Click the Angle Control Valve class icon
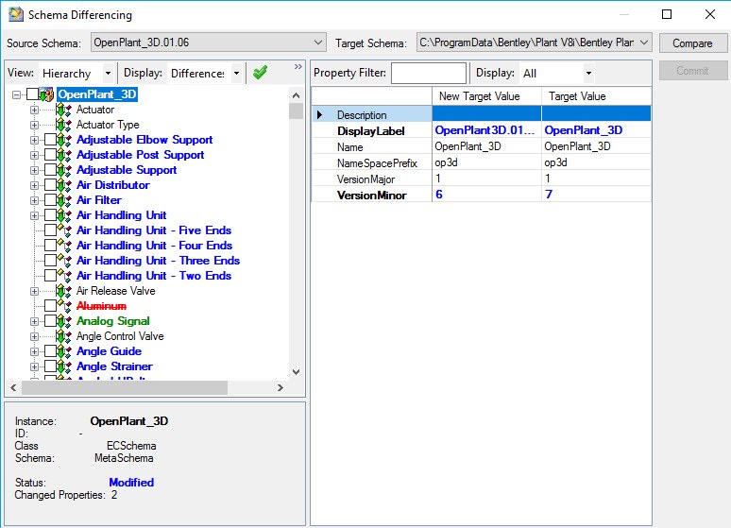731x528 pixels. click(63, 336)
